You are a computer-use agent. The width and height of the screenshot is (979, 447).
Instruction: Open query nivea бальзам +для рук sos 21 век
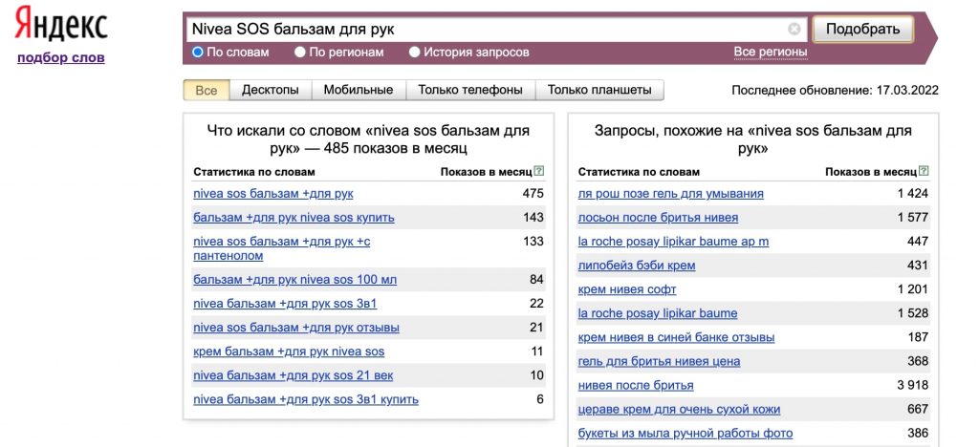[294, 375]
